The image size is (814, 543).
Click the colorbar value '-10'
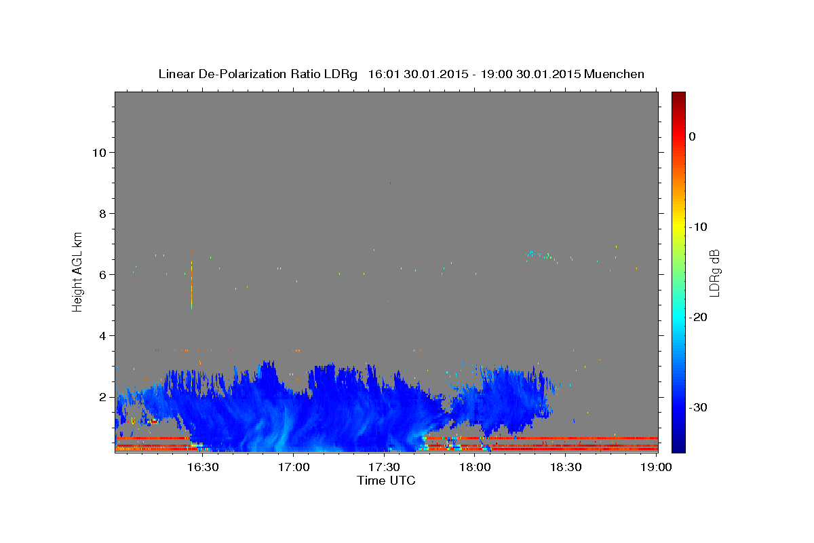pyautogui.click(x=698, y=227)
